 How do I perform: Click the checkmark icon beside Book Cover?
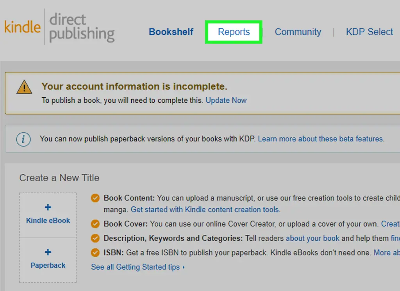pyautogui.click(x=95, y=224)
